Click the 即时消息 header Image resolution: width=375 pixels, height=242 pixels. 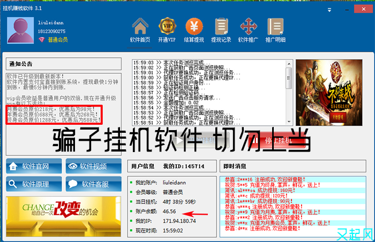[x=292, y=166]
